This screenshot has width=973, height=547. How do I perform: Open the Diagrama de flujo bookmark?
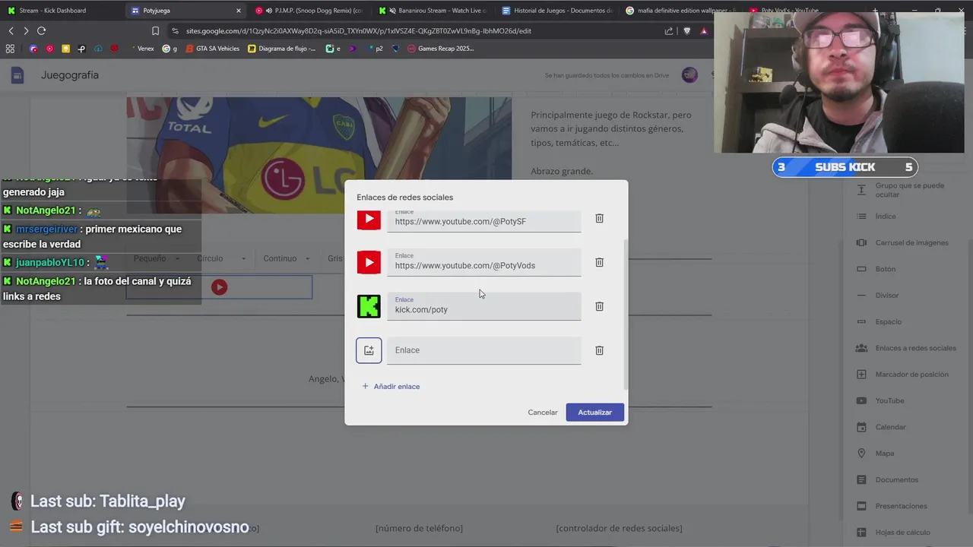tap(282, 49)
